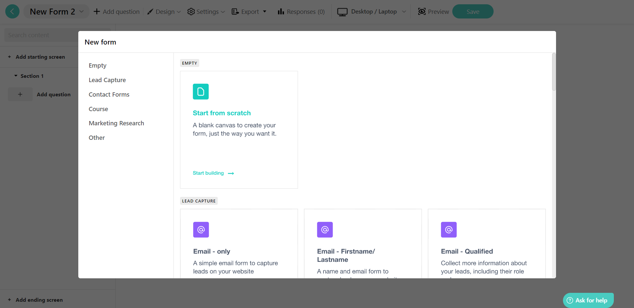Screen dimensions: 634x308
Task: Click the Ask for help question icon
Action: coord(570,300)
